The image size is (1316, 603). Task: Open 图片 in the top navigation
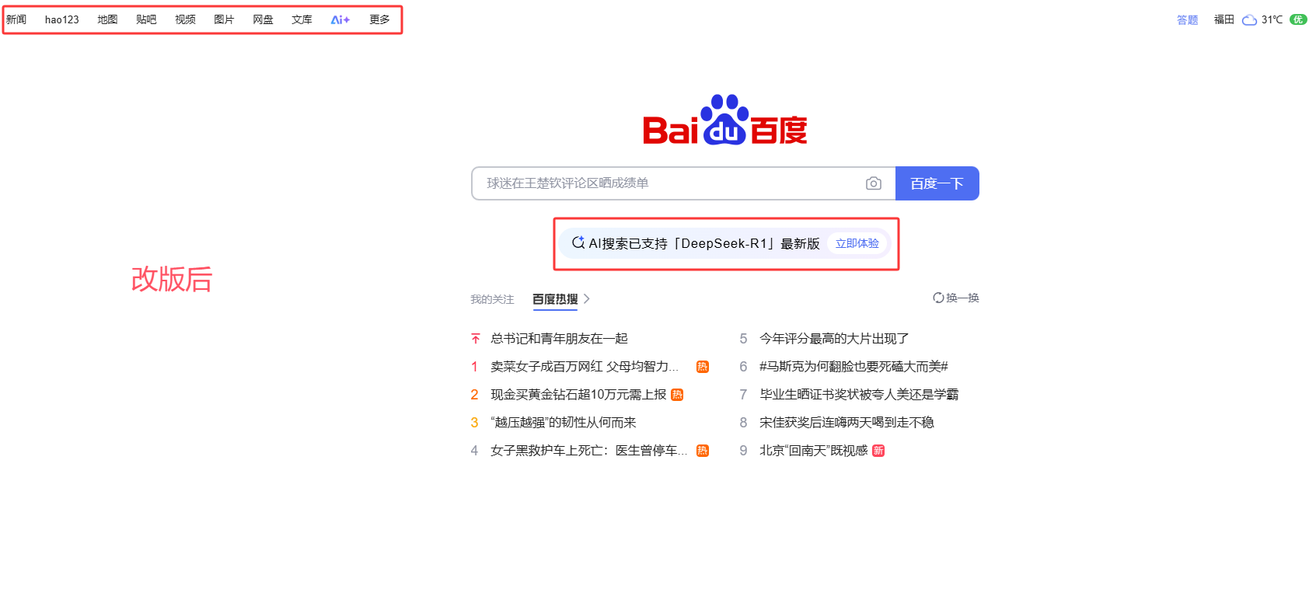(x=224, y=19)
